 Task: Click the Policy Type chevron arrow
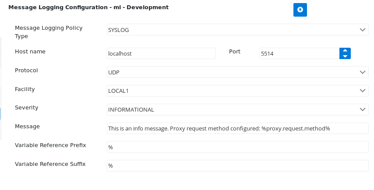(363, 30)
